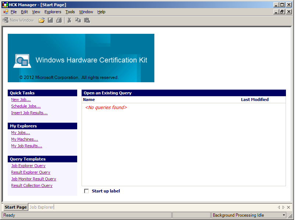Click the Last Modified column header
Image resolution: width=301 pixels, height=220 pixels.
coord(255,100)
